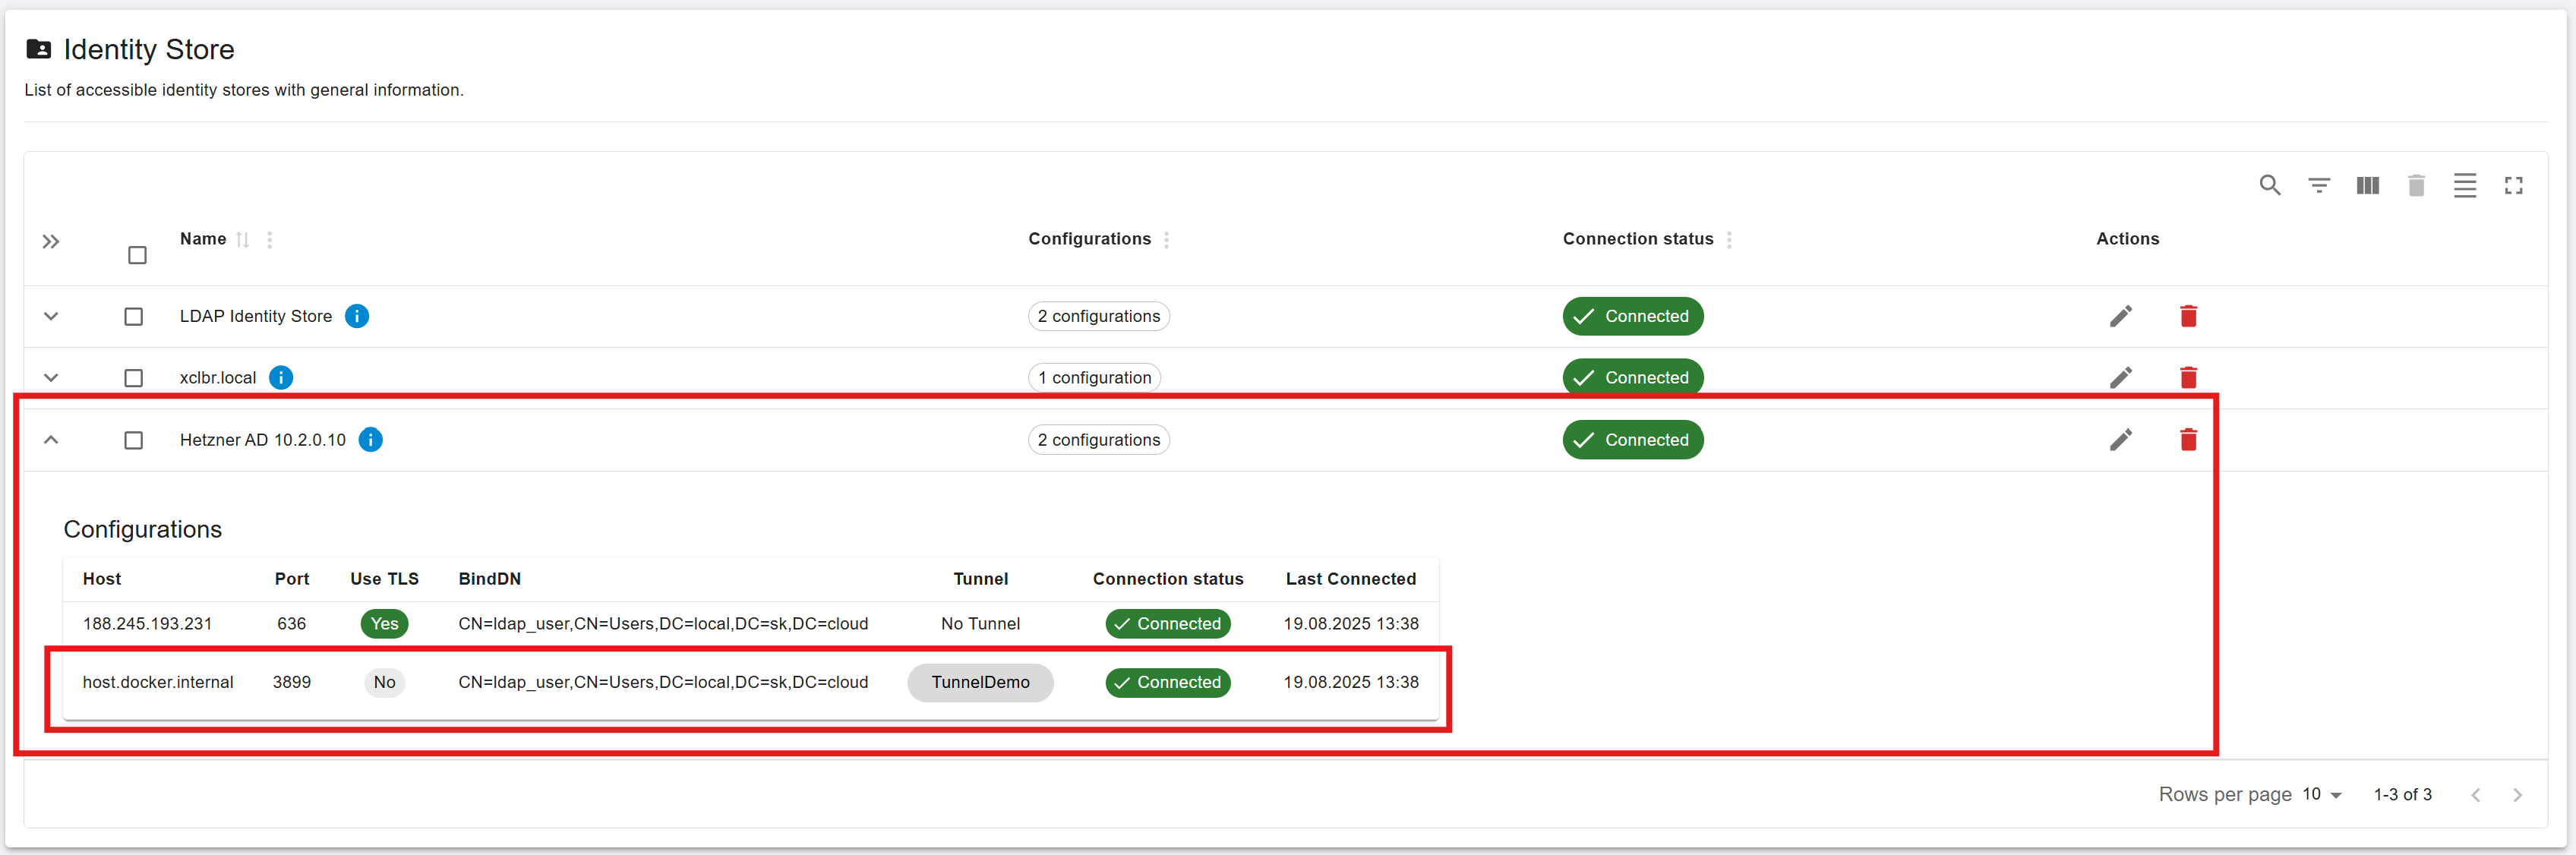Image resolution: width=2576 pixels, height=855 pixels.
Task: Open the table search icon
Action: (2269, 185)
